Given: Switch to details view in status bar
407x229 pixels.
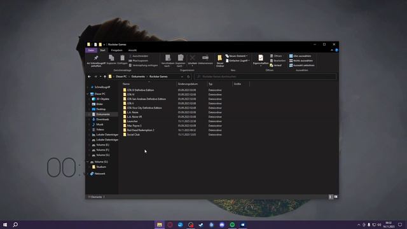Looking at the screenshot, I should (x=331, y=197).
